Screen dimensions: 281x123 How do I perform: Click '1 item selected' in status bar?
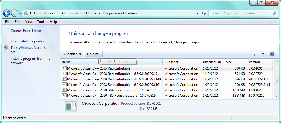pos(14,118)
